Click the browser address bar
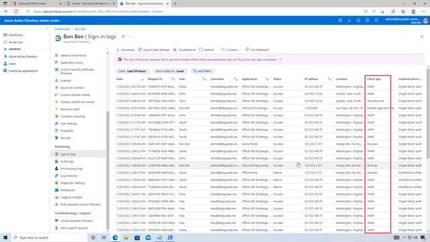The width and height of the screenshot is (430, 242). coord(192,11)
